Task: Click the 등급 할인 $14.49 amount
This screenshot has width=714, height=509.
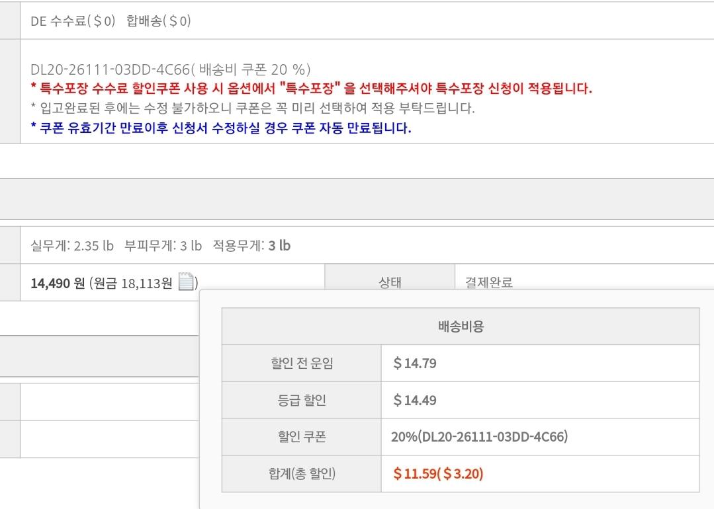Action: [415, 401]
